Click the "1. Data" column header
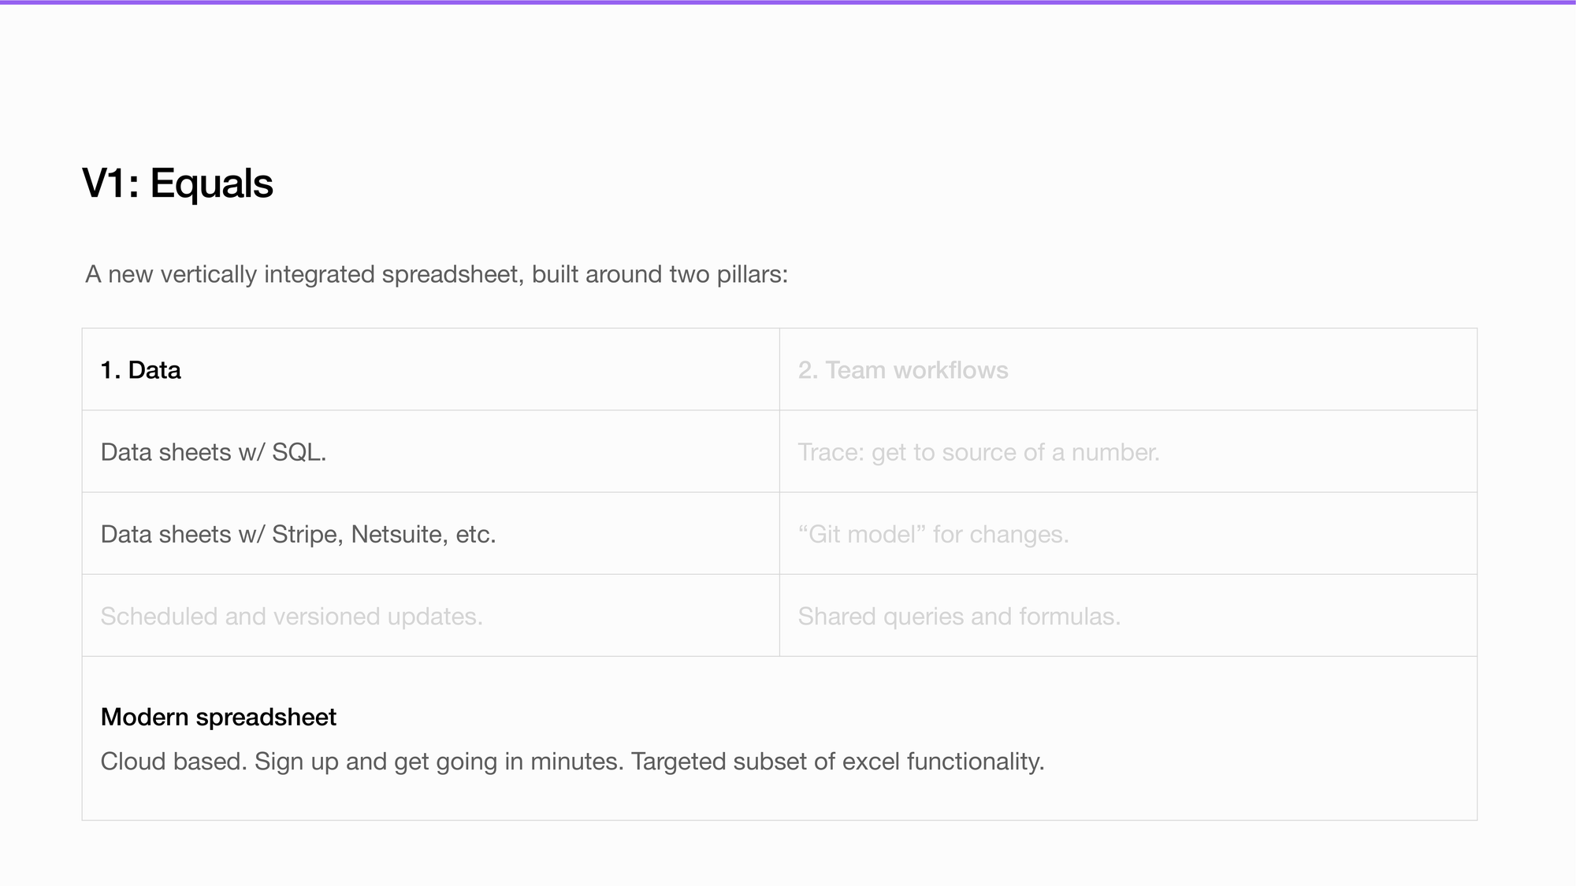 tap(140, 370)
